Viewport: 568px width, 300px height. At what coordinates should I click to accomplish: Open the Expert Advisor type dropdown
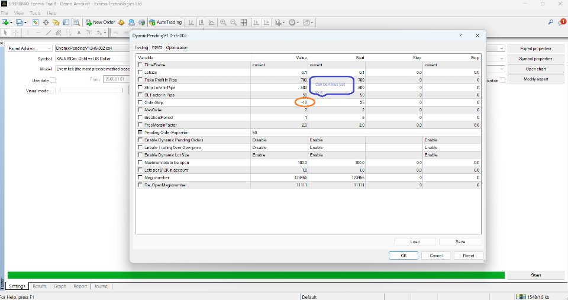tap(30, 48)
